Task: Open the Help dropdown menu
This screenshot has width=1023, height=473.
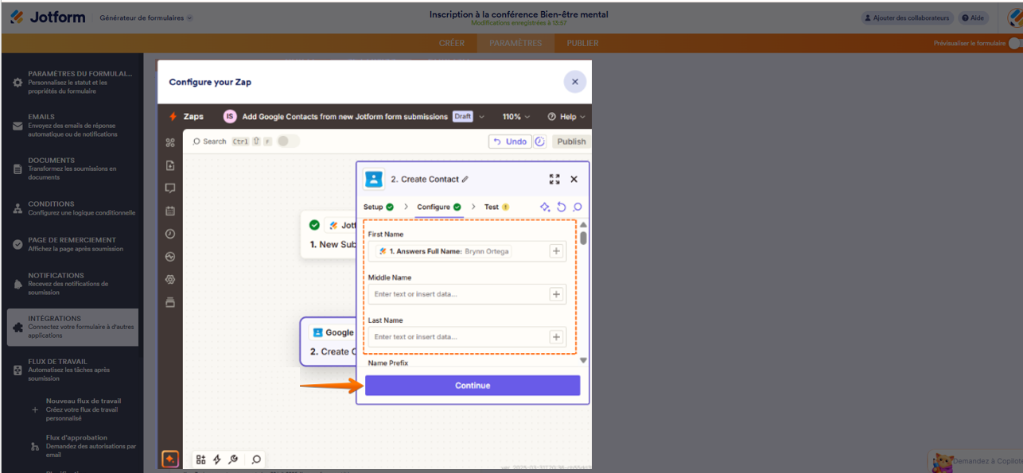Action: [566, 116]
